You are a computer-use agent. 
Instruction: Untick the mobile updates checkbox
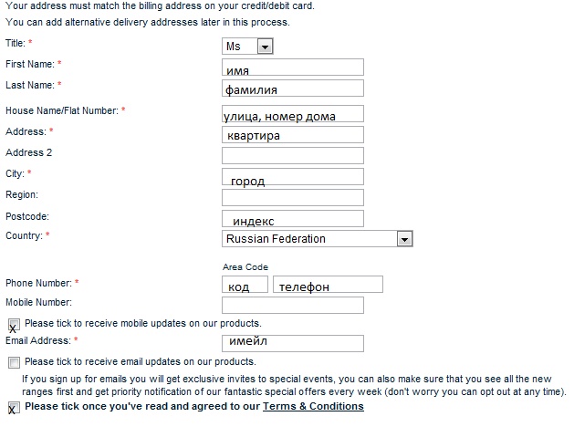14,325
